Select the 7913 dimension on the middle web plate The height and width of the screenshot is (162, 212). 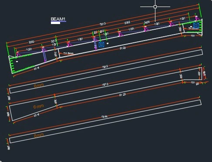tap(105, 85)
